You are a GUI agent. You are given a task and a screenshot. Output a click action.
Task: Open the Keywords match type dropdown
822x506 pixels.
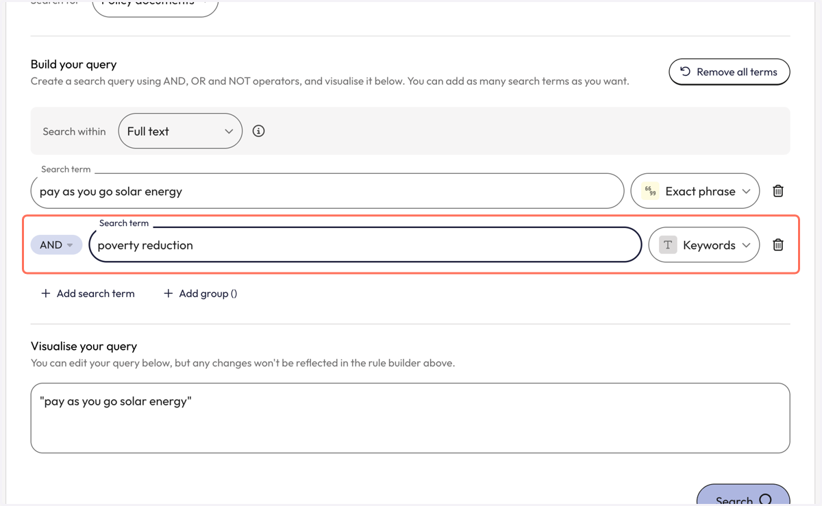pyautogui.click(x=704, y=244)
